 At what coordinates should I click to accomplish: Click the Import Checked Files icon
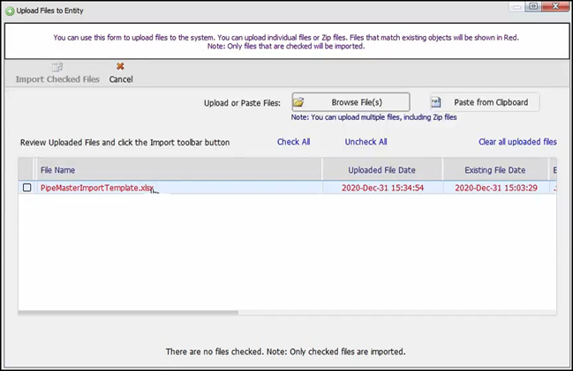(57, 67)
